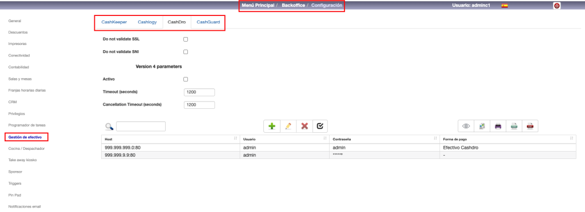The image size is (585, 212).
Task: Click the Cancellation Timeout input field
Action: (x=199, y=105)
